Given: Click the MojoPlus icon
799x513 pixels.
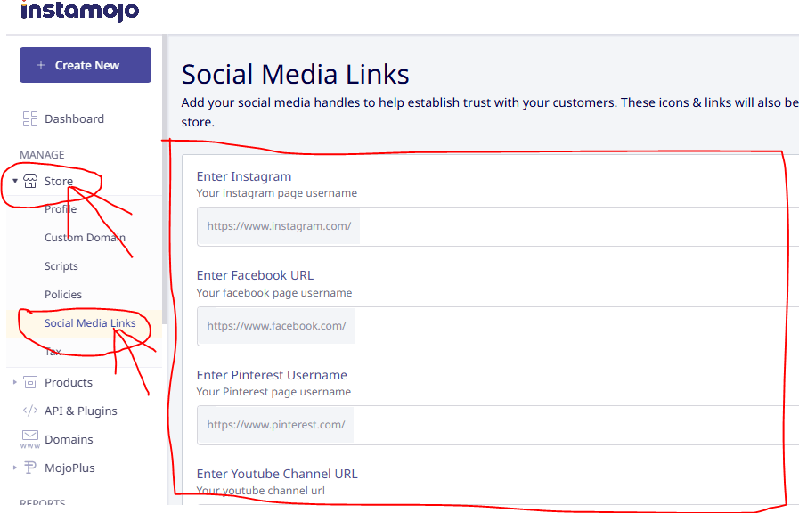Looking at the screenshot, I should (30, 468).
